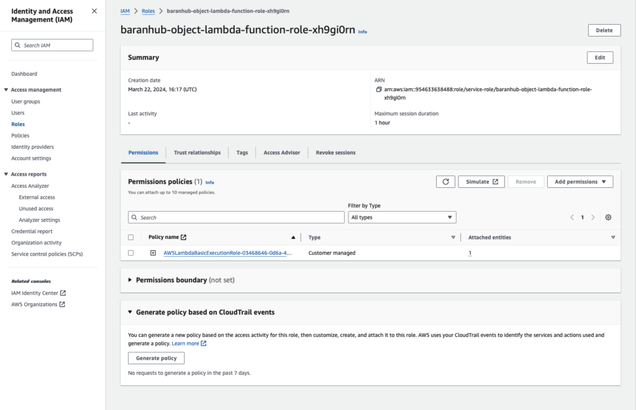This screenshot has height=410, width=636.
Task: Click the Maximum session duration value 1 hour
Action: click(382, 123)
